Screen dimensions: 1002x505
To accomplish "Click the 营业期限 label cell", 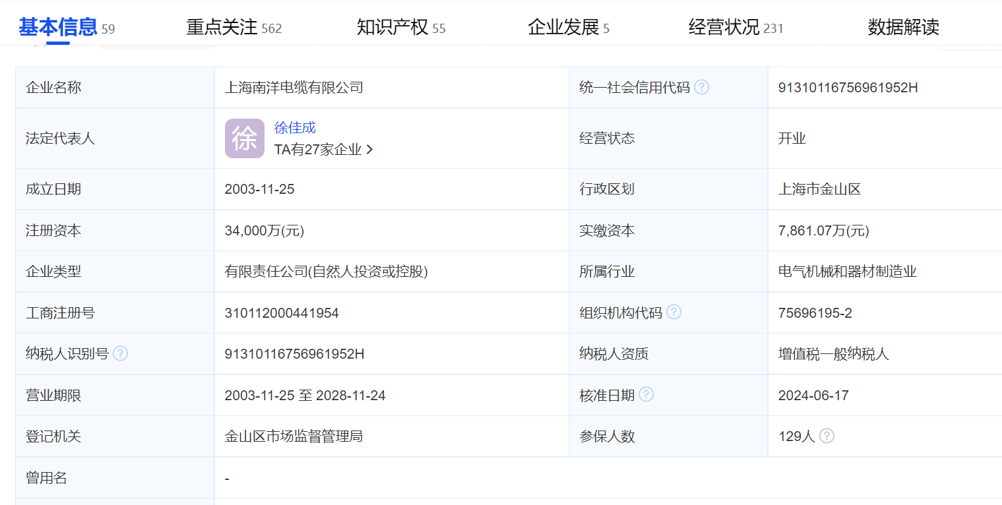I will (x=115, y=396).
